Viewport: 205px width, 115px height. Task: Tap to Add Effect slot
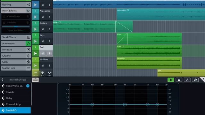[16, 31]
